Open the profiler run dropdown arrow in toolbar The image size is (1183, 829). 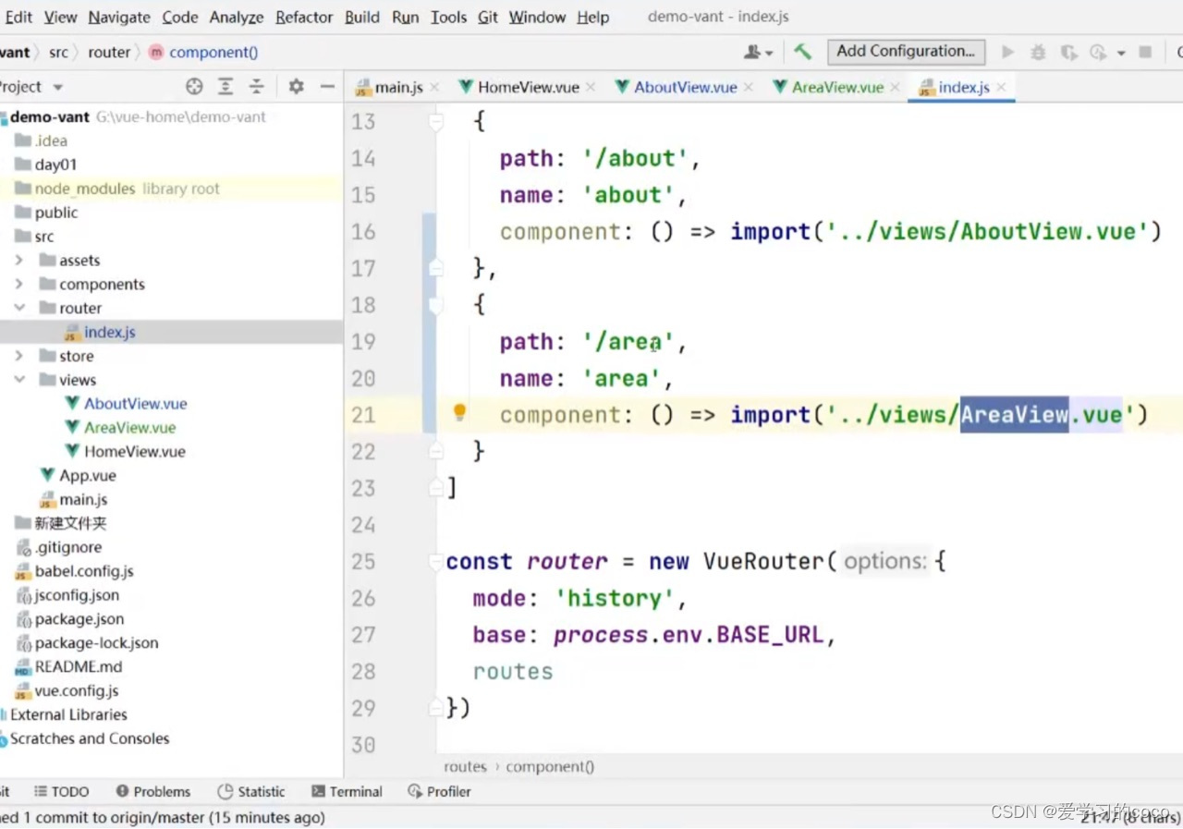tap(1121, 54)
